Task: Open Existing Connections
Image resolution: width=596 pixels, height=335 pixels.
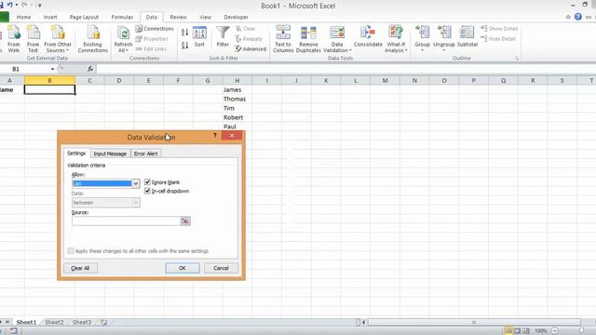Action: (93, 38)
